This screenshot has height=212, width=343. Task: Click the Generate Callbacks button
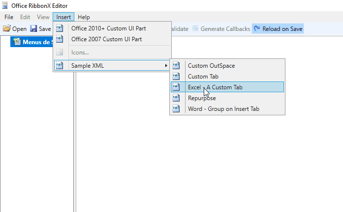pyautogui.click(x=225, y=29)
